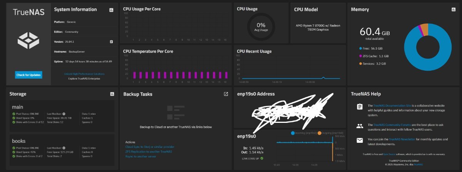Click the TrueNAS cube logo
The width and height of the screenshot is (462, 172).
pos(29,40)
